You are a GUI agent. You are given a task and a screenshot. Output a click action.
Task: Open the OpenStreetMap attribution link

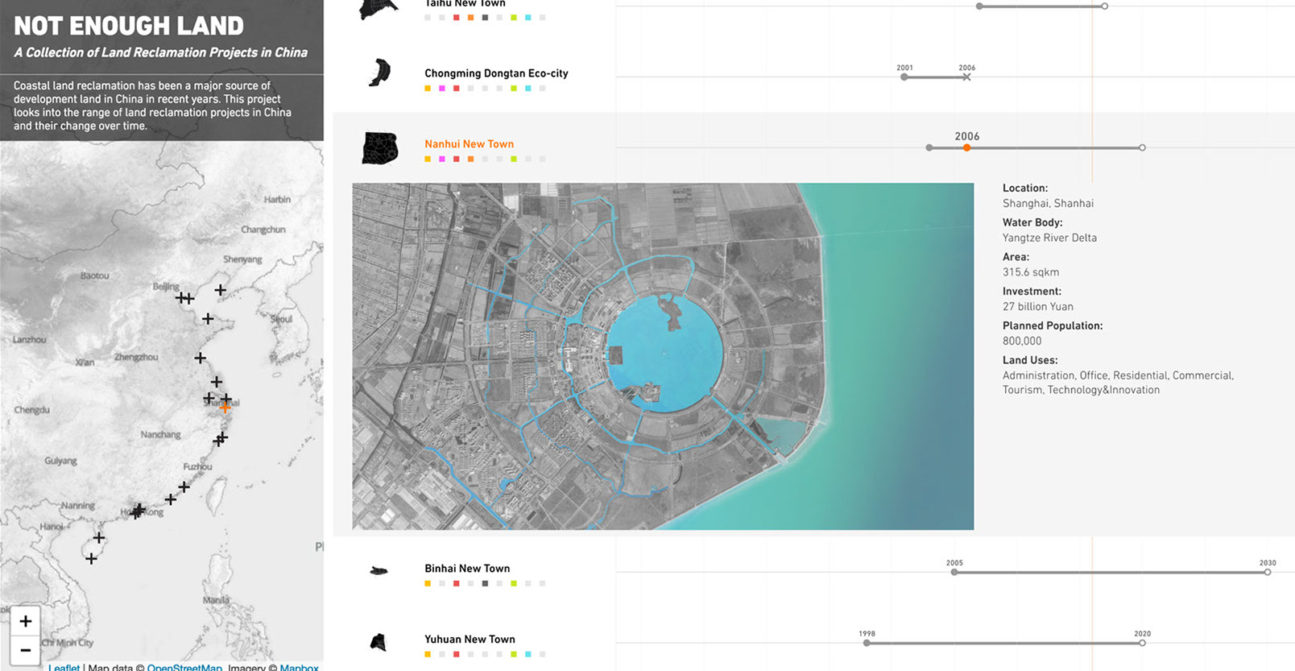[184, 667]
